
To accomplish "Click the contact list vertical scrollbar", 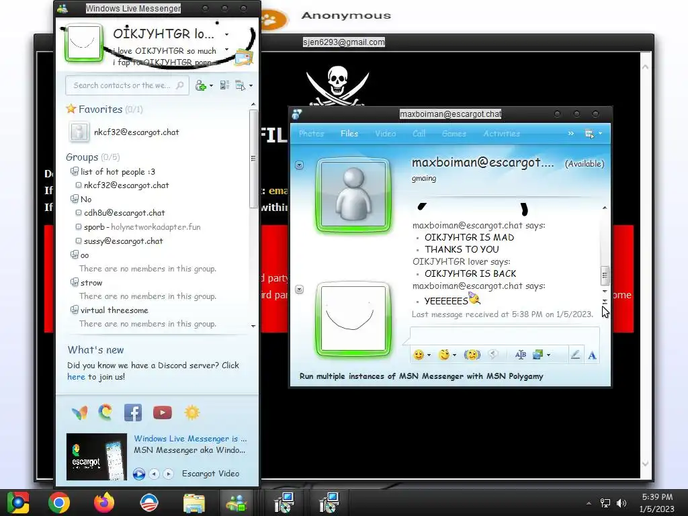I will point(253,159).
